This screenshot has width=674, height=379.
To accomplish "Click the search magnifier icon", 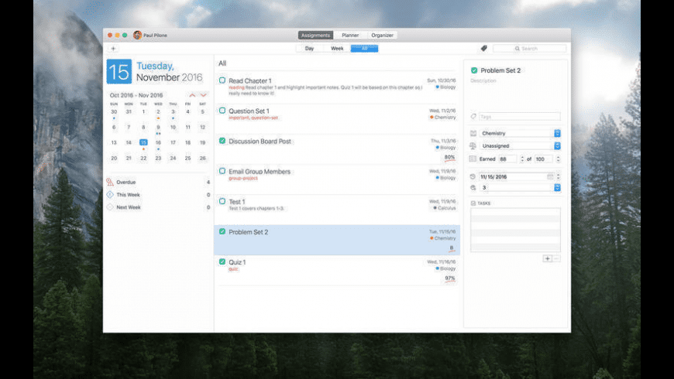I will [517, 49].
